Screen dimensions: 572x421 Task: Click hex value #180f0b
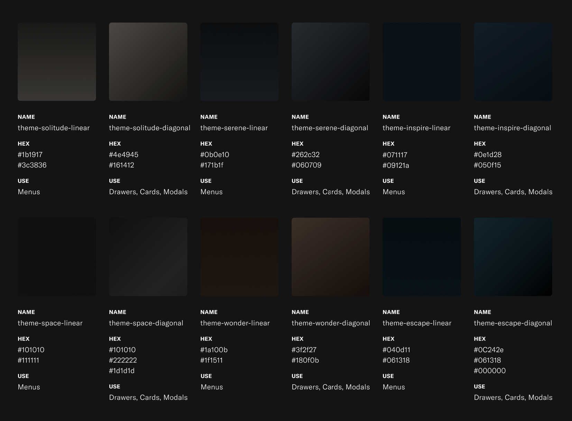(x=305, y=360)
